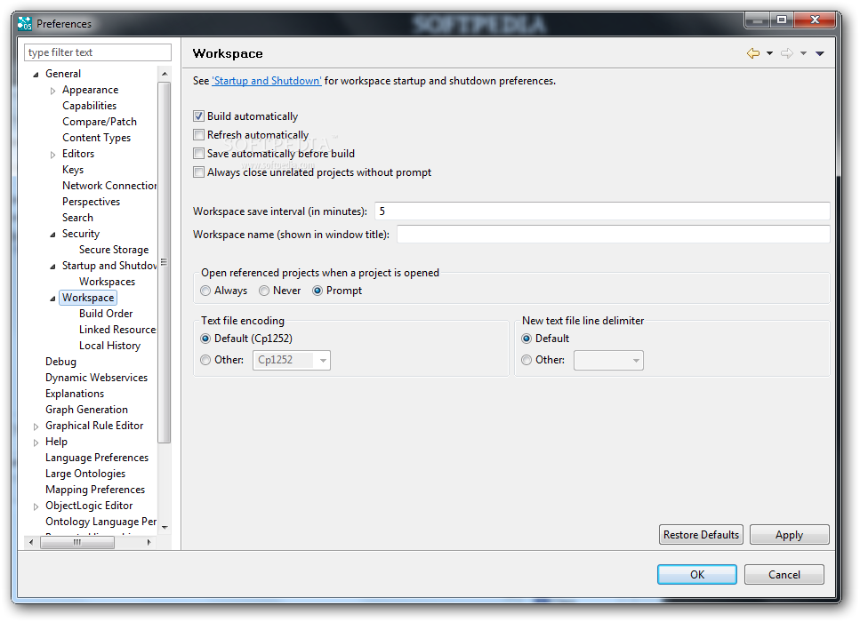Collapse the General tree node
This screenshot has width=860, height=622.
(36, 74)
